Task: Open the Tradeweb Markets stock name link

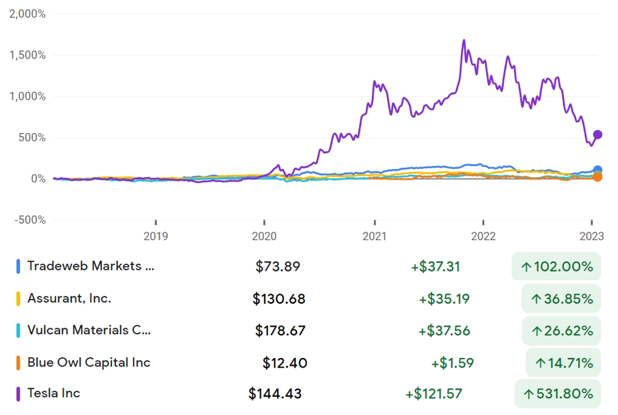Action: 90,266
